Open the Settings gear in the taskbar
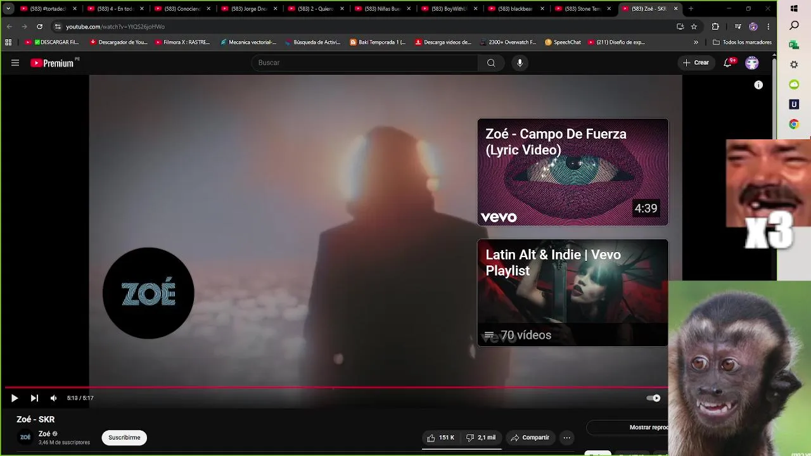The width and height of the screenshot is (811, 456). click(x=794, y=65)
